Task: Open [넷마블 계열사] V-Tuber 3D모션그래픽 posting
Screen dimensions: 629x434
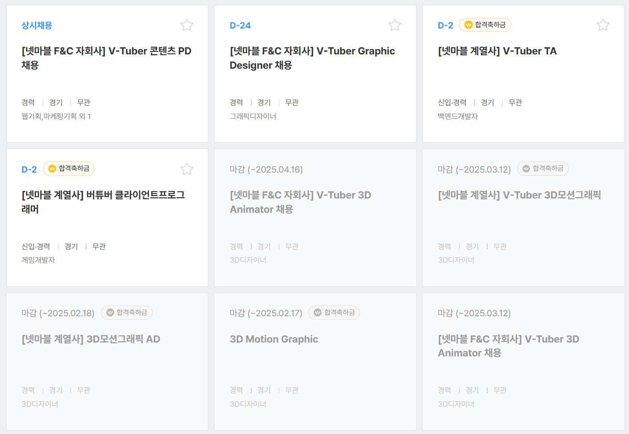Action: pyautogui.click(x=519, y=195)
